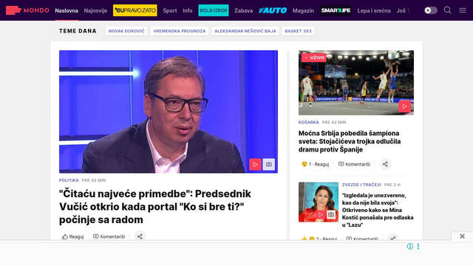Screen dimensions: 473x266
Task: Click the large Vučić article photo
Action: pyautogui.click(x=169, y=112)
